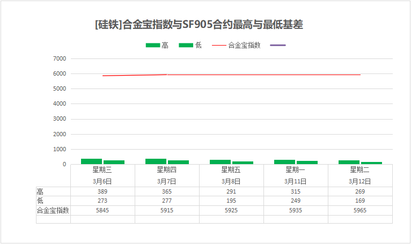Click the value 195 in the table

click(x=231, y=201)
